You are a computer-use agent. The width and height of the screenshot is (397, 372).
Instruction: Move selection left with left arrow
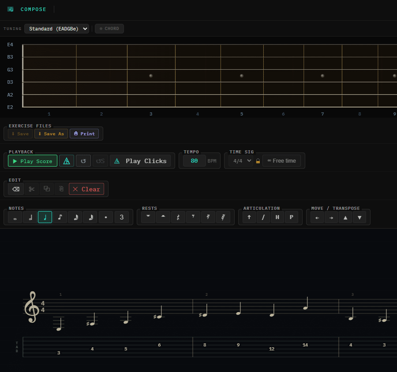317,218
